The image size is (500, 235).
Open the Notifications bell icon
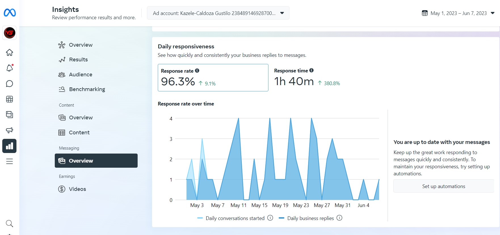(x=9, y=68)
